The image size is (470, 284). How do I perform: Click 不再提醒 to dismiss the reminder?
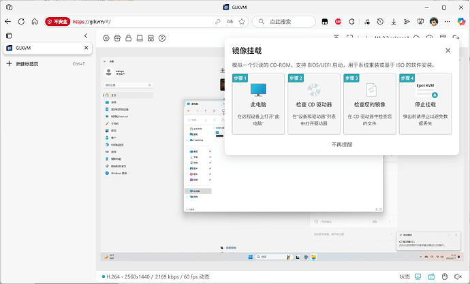pos(342,144)
